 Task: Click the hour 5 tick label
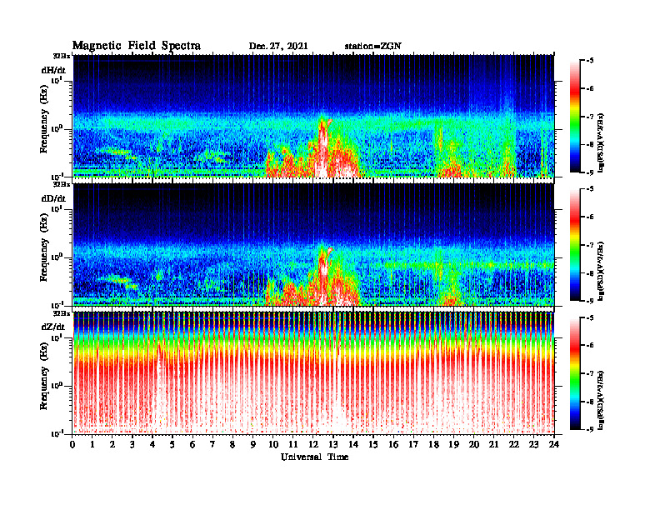[x=172, y=444]
